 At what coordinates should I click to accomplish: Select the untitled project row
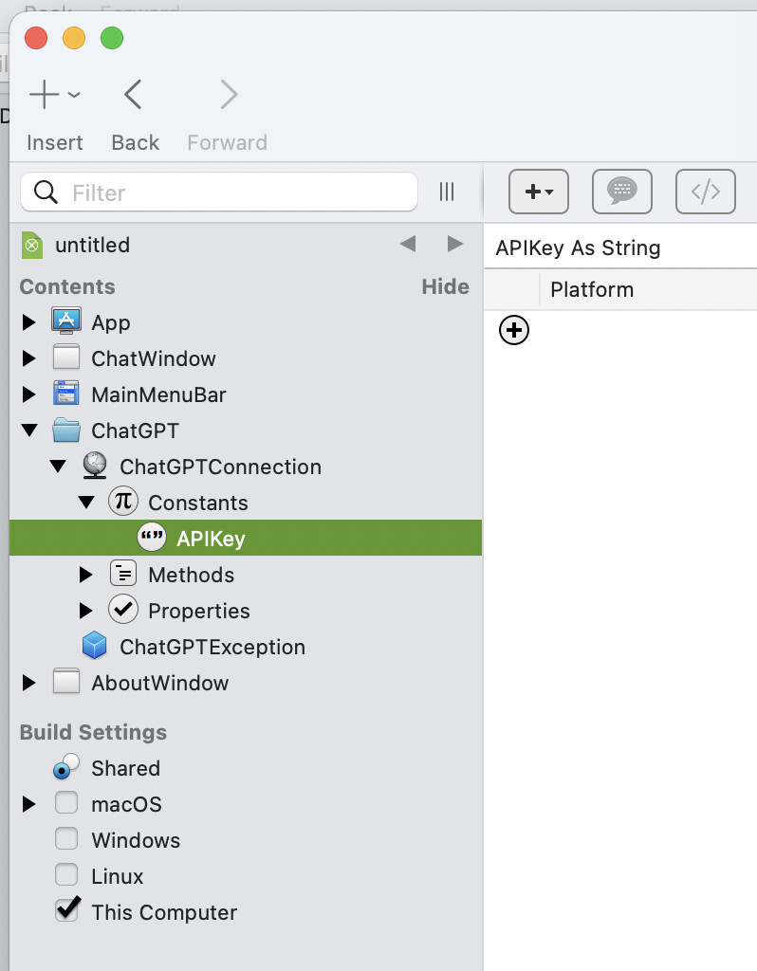[x=246, y=245]
